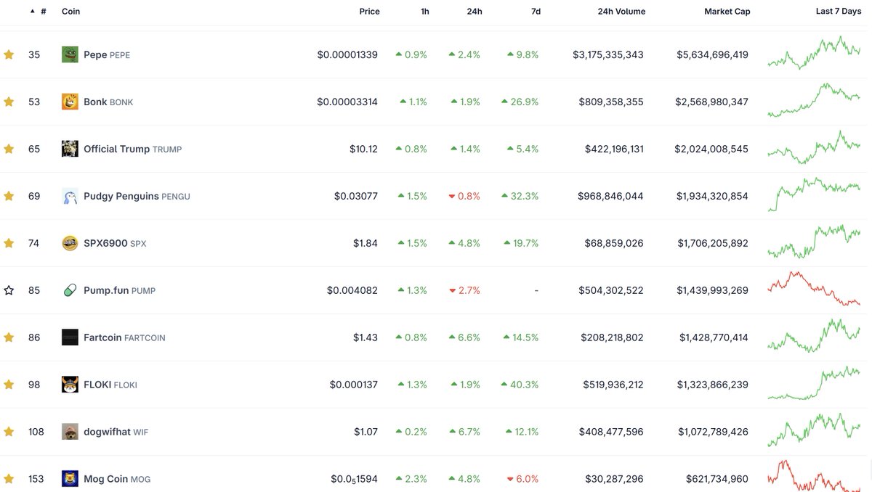The image size is (872, 492).
Task: Click the dogwifhat coin icon
Action: click(x=70, y=432)
